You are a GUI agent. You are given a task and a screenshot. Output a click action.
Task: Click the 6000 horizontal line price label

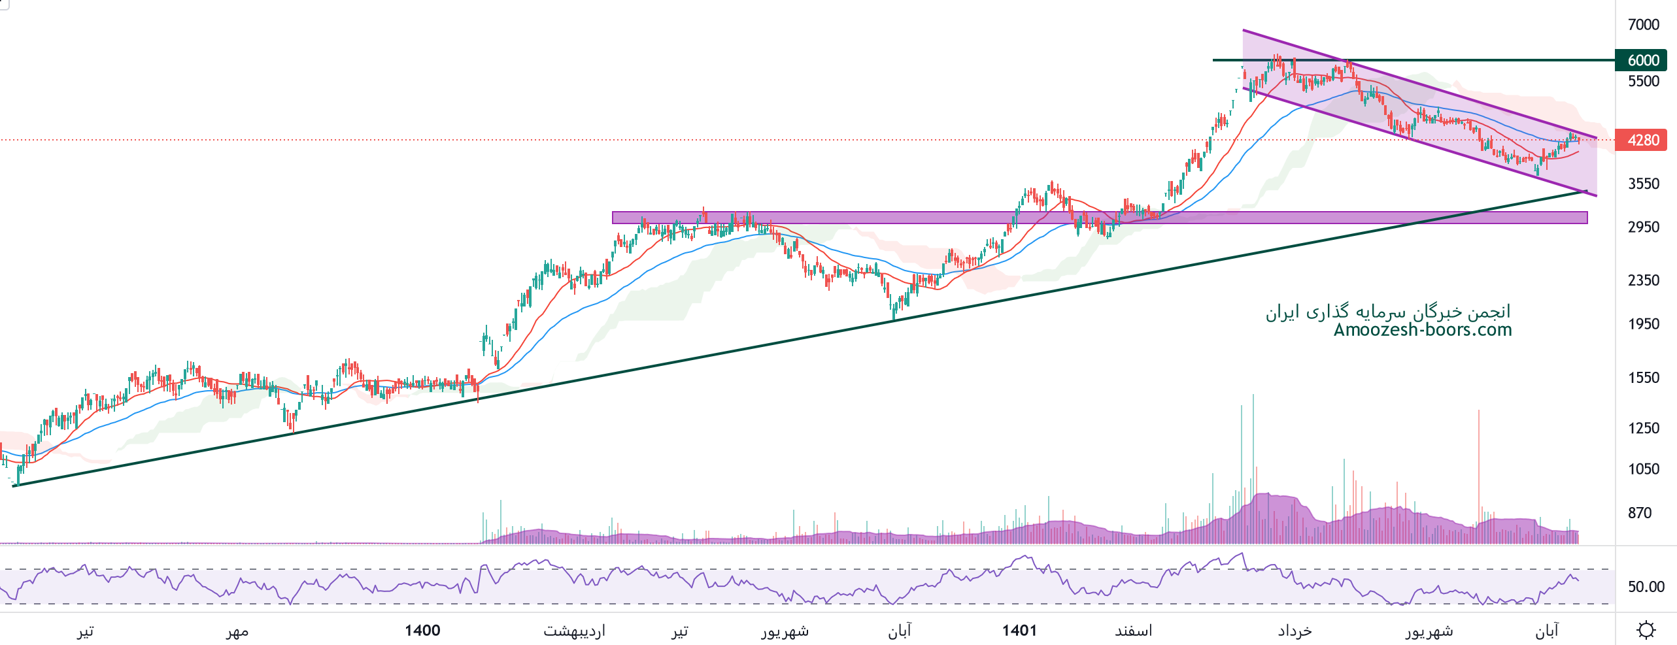click(1642, 60)
